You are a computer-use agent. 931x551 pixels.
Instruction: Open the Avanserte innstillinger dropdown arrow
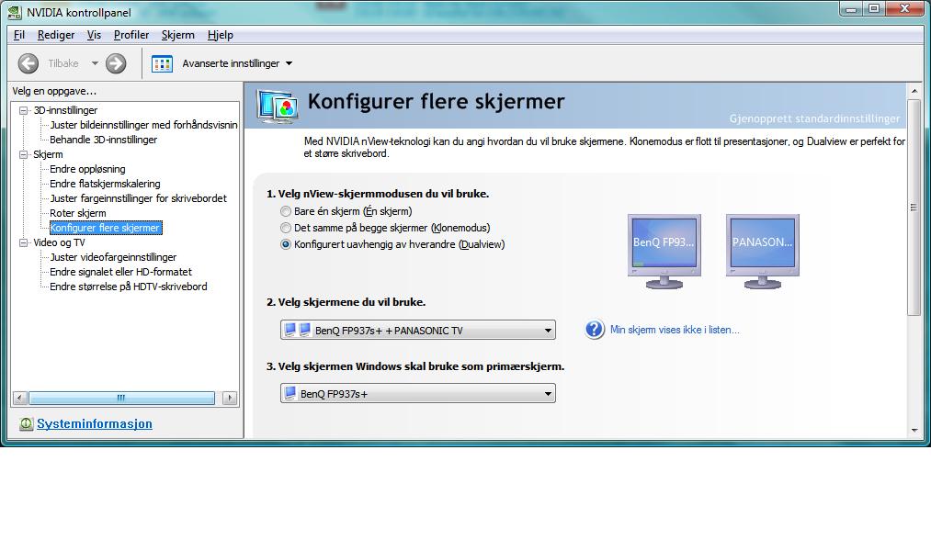290,63
